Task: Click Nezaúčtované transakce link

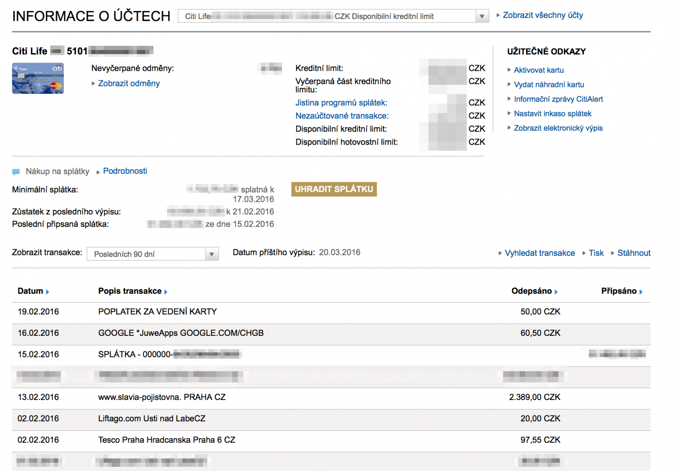Action: 342,116
